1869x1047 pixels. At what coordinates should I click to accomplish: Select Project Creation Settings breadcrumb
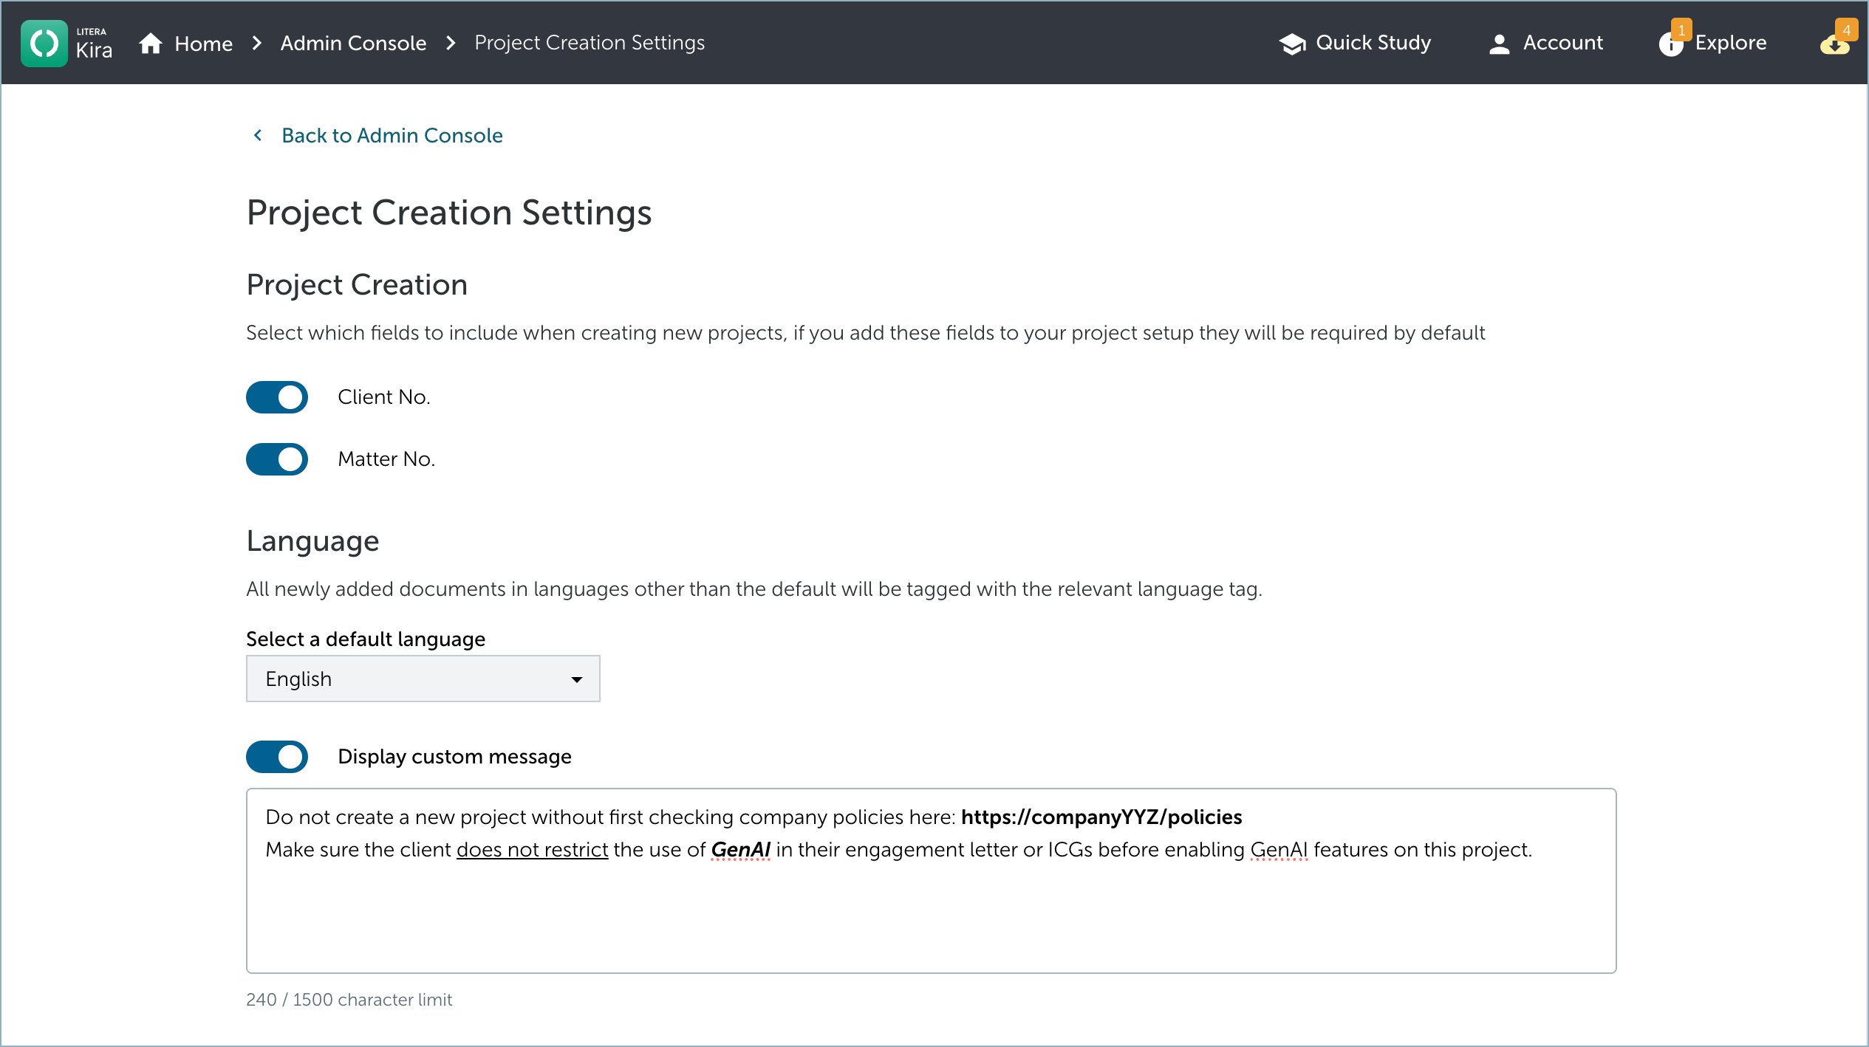590,43
